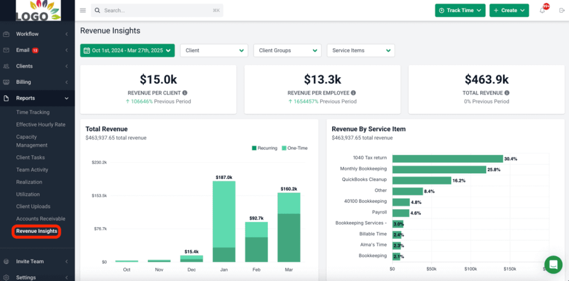
Task: Click the 1040 Tax return bar
Action: click(447, 159)
